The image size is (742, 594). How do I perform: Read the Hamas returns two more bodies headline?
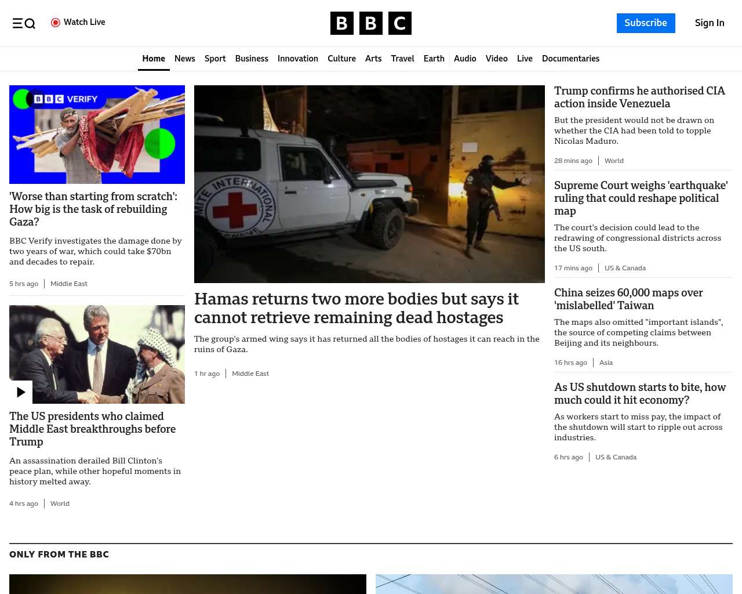click(x=356, y=308)
